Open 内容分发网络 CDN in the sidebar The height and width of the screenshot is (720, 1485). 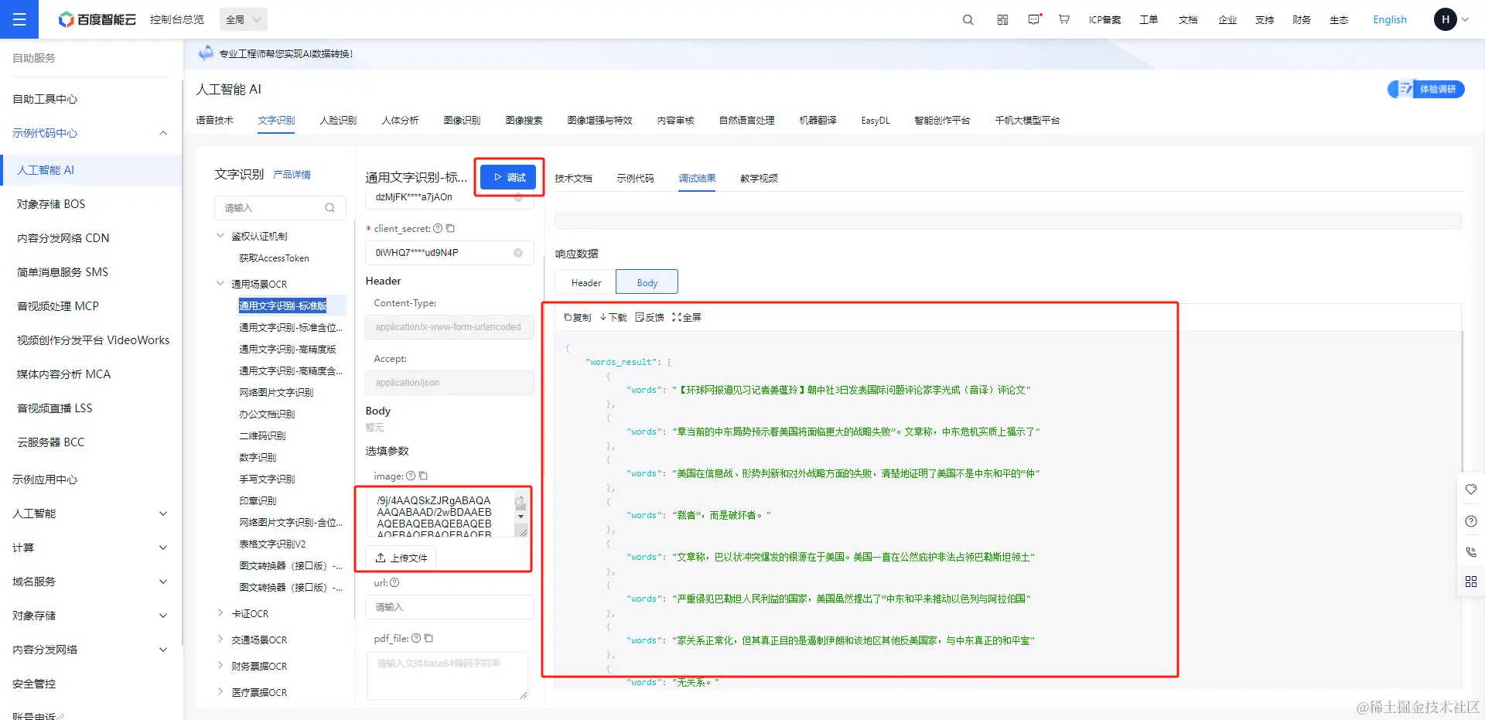63,238
